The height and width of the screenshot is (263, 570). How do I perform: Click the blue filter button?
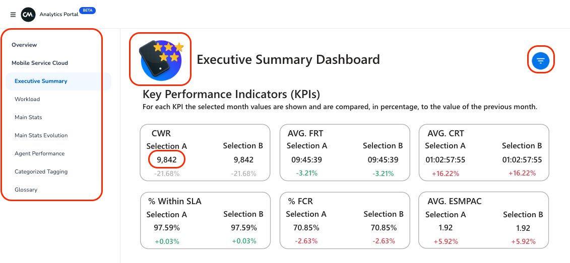541,61
